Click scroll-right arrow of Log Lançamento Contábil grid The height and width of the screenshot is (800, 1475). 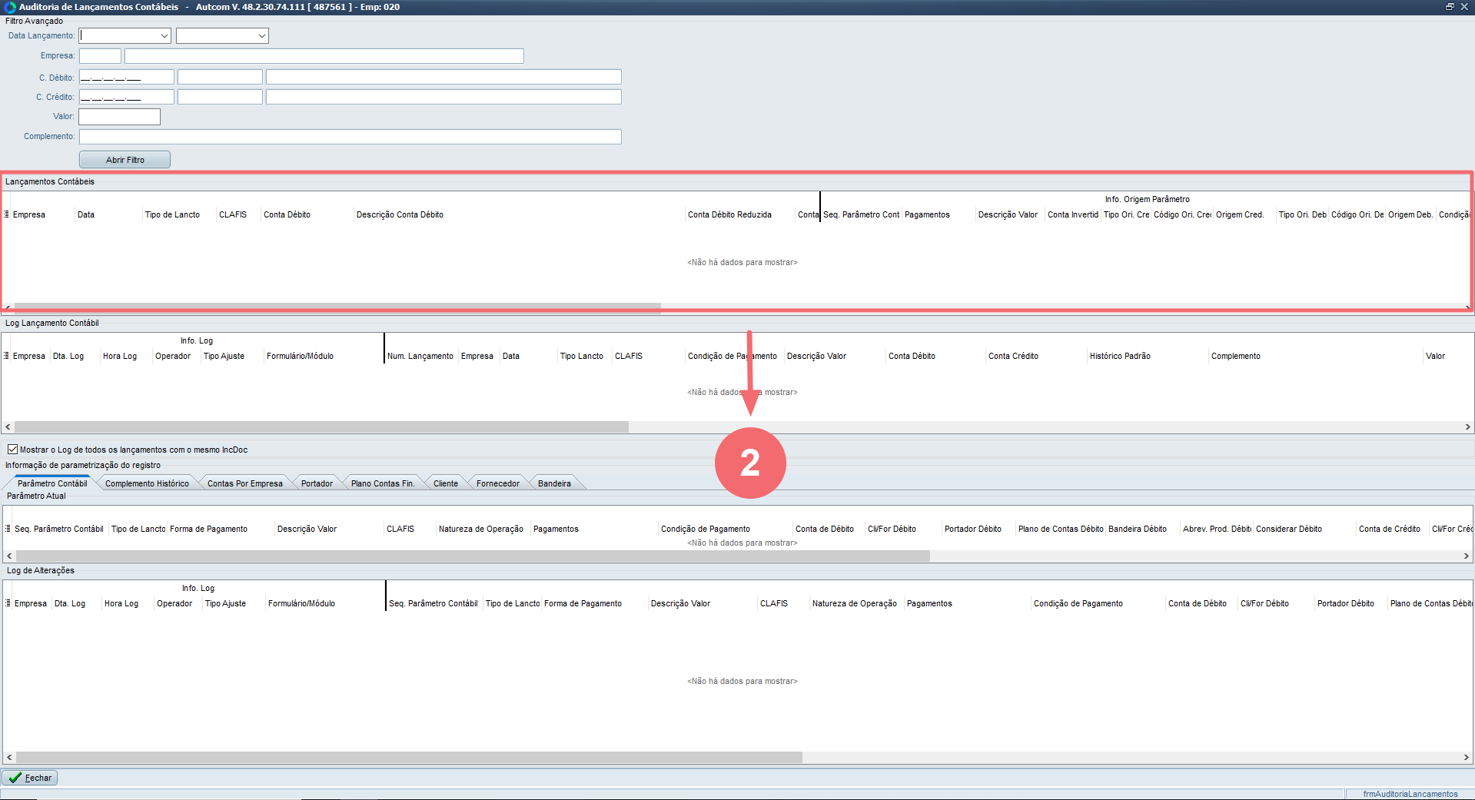1467,427
